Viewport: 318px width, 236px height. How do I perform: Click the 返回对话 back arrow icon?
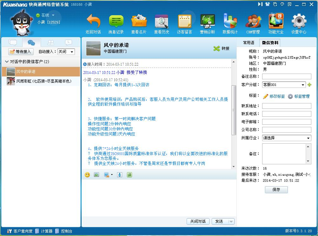click(x=93, y=21)
